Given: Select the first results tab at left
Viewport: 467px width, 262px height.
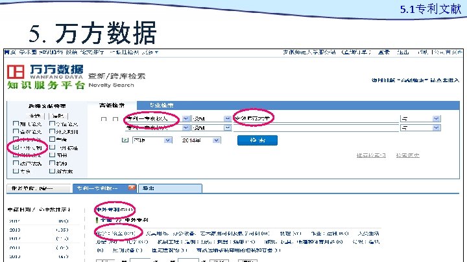Looking at the screenshot, I should coord(39,188).
